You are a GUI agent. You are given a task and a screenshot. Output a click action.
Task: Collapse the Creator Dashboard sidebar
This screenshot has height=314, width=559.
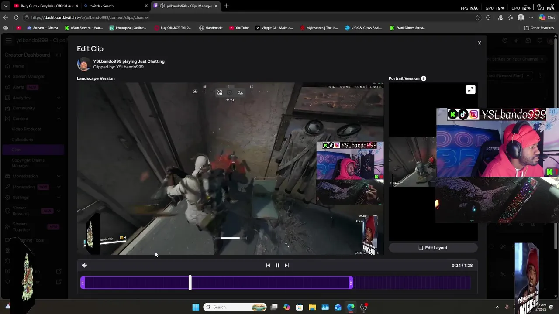(x=58, y=55)
